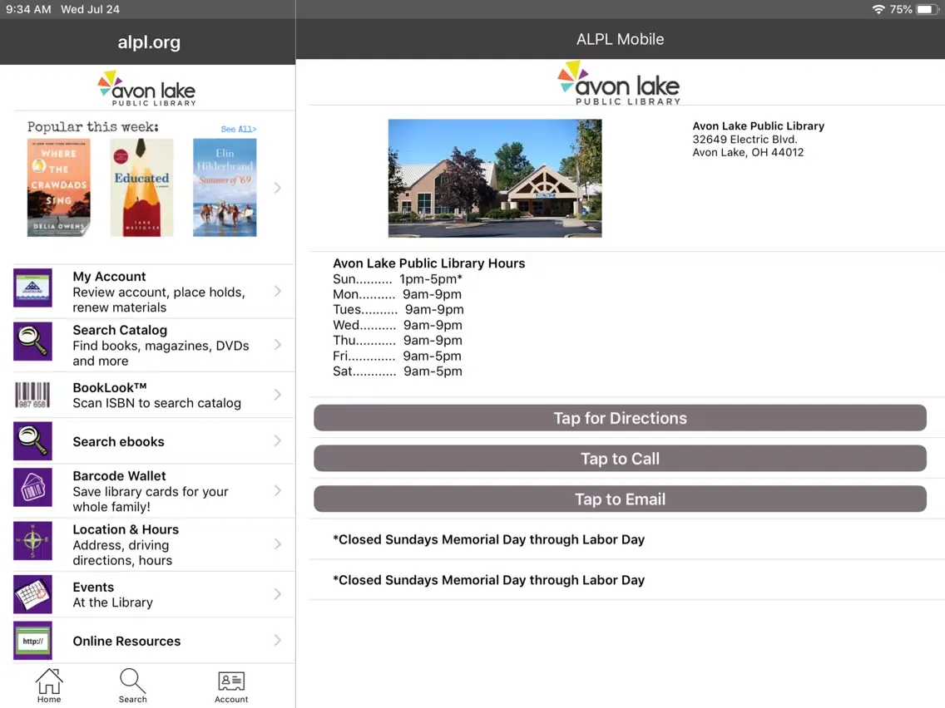
Task: Open the My Account ocean-card icon
Action: (32, 288)
